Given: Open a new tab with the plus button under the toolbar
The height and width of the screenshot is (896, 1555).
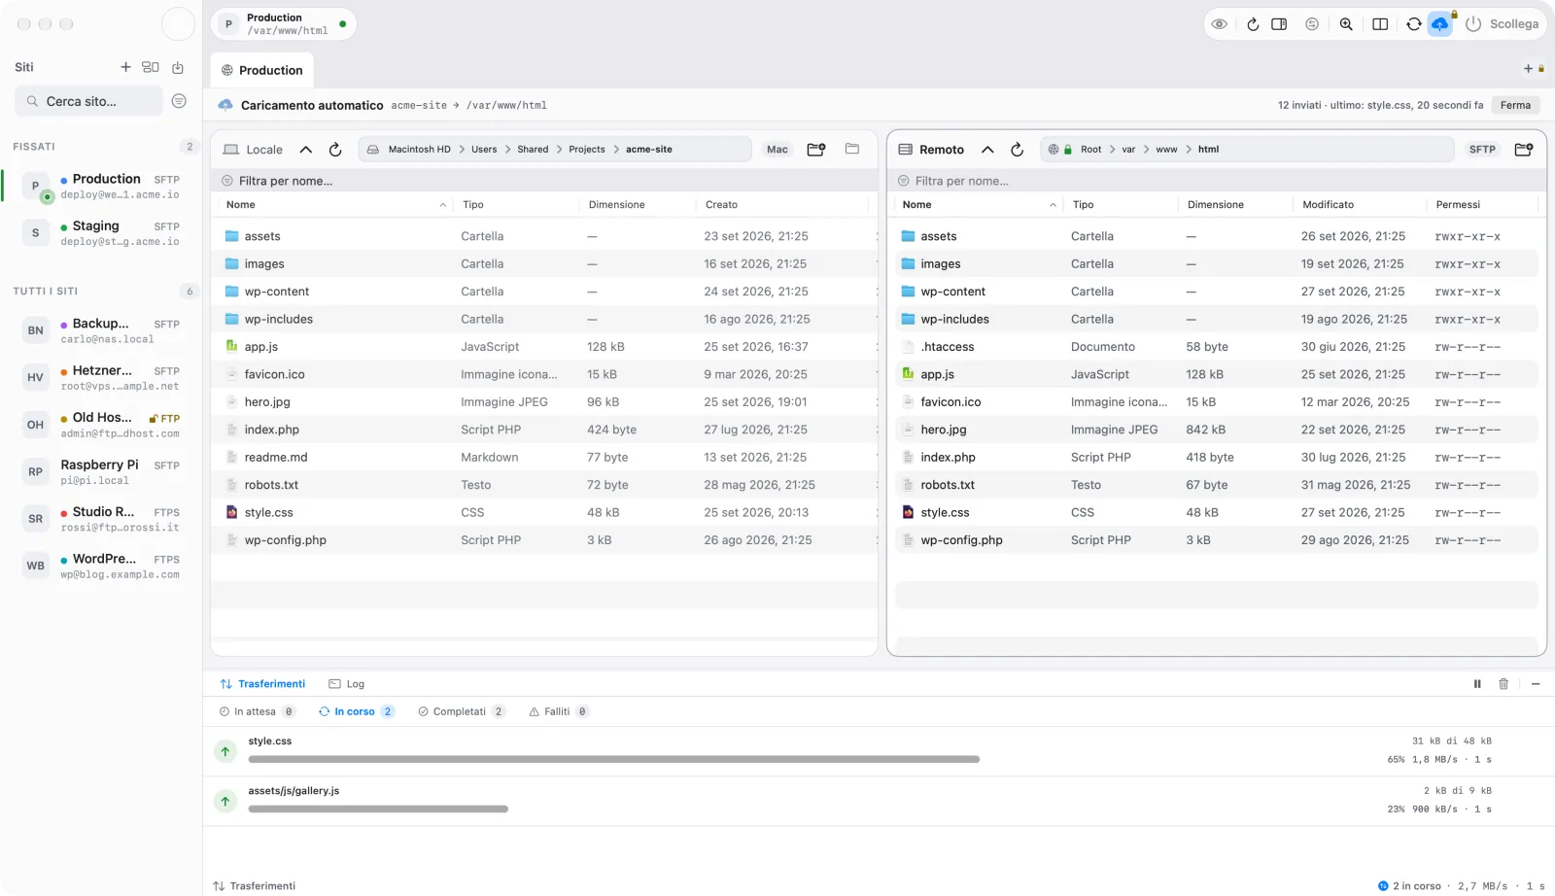Looking at the screenshot, I should coord(1528,69).
